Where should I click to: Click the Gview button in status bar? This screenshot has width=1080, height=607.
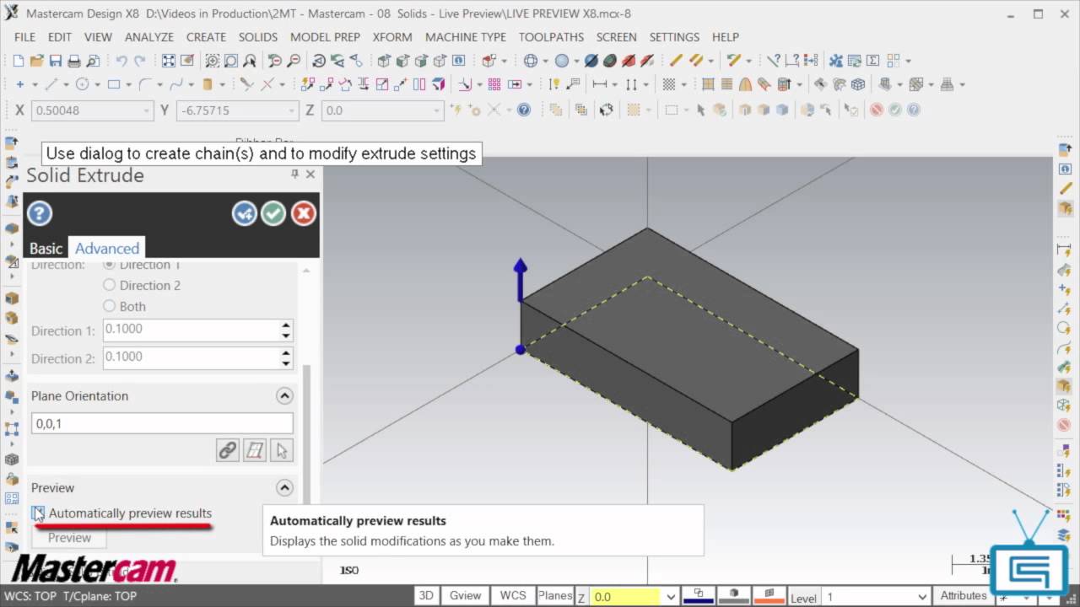pyautogui.click(x=465, y=595)
